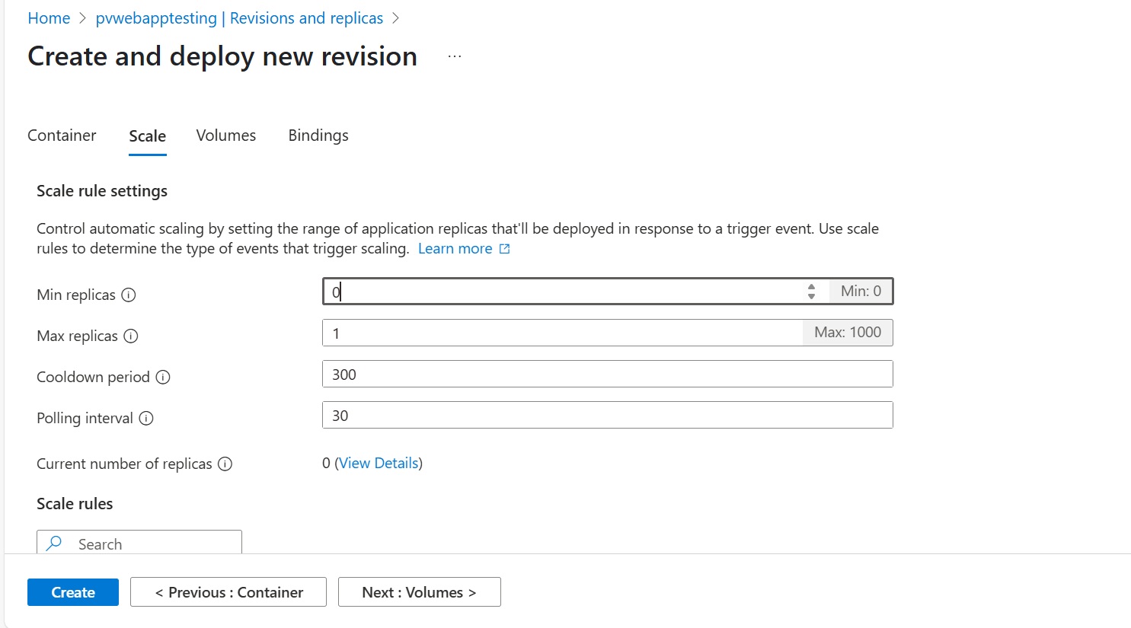This screenshot has height=628, width=1131.
Task: Go back via Previous : Container button
Action: point(228,592)
